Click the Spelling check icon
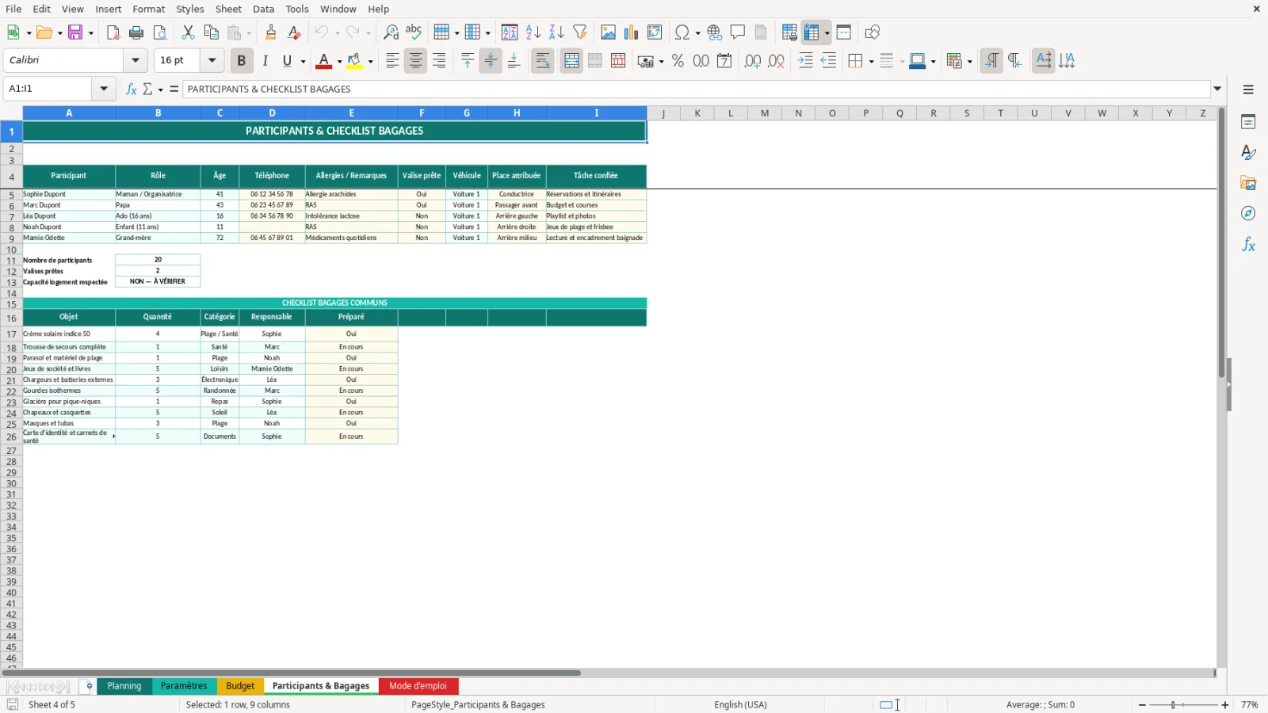 pos(414,32)
